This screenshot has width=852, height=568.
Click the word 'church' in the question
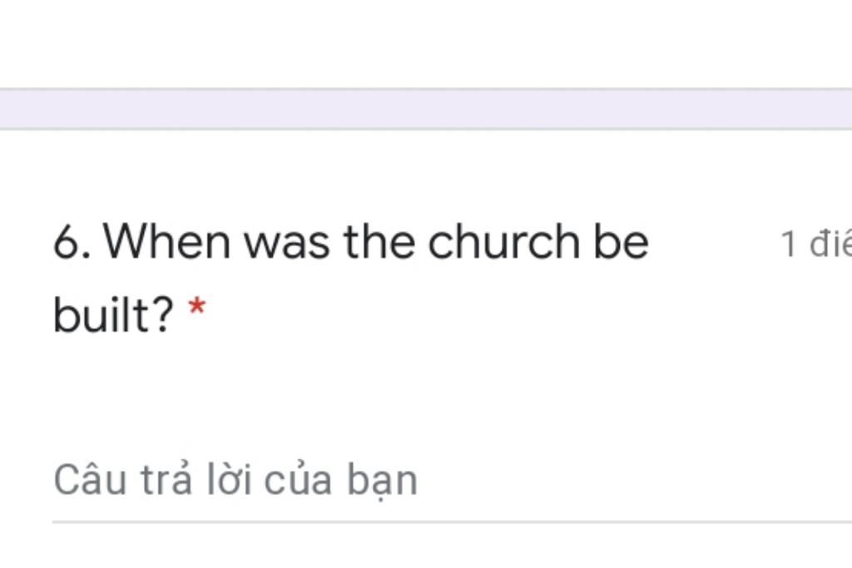click(503, 242)
